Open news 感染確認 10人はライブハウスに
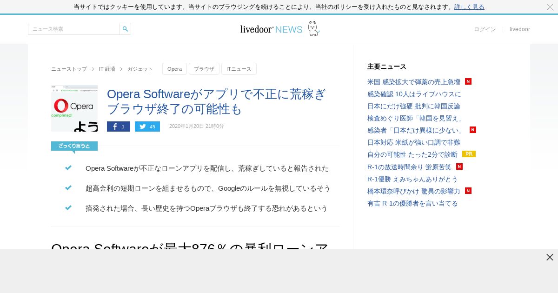 point(414,94)
